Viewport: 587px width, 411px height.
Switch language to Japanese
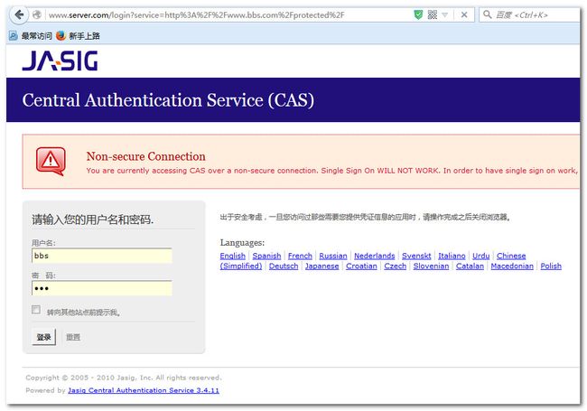pyautogui.click(x=321, y=266)
